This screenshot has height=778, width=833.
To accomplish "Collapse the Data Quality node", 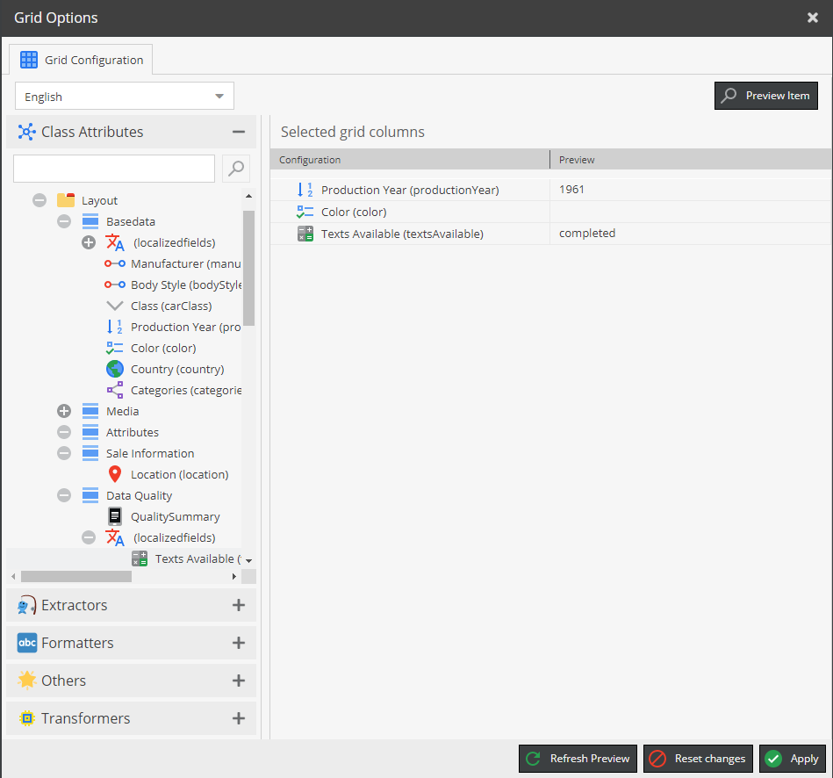I will point(64,495).
